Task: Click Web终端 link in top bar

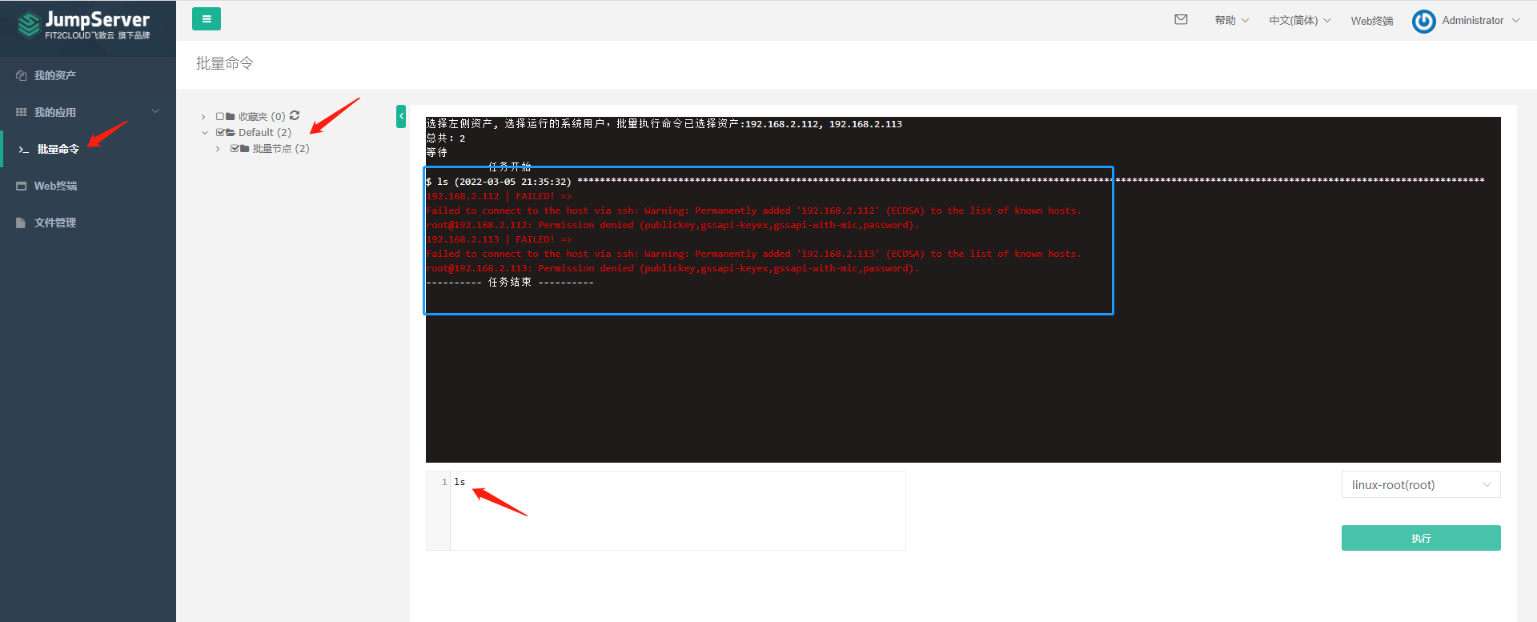Action: 1371,21
